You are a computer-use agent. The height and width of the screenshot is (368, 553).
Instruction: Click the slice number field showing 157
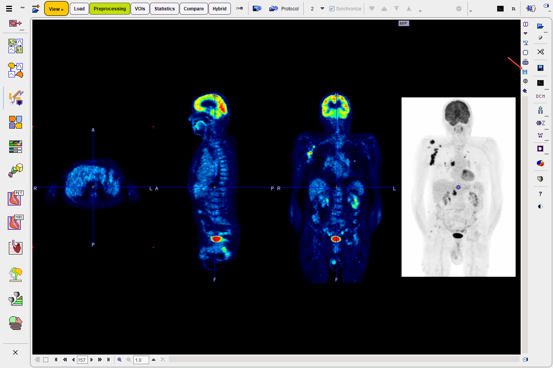point(82,360)
